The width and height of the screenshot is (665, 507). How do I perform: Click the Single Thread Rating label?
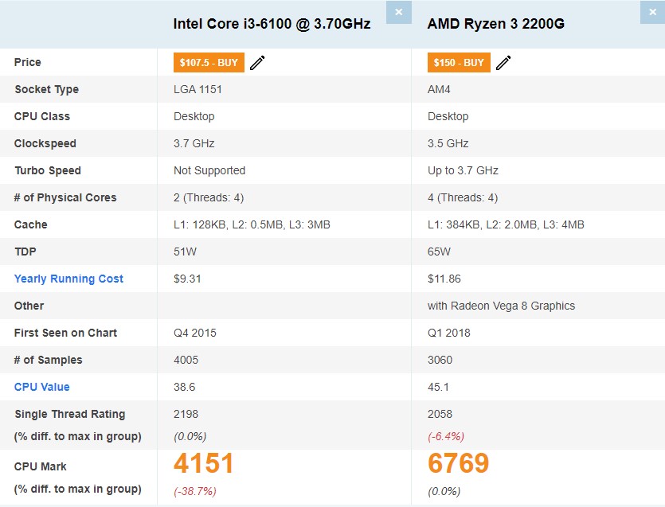coord(70,414)
